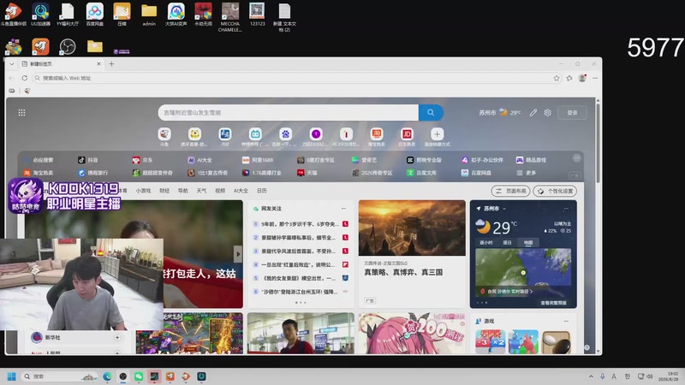
Task: Select the 日历 feed tab
Action: (262, 191)
